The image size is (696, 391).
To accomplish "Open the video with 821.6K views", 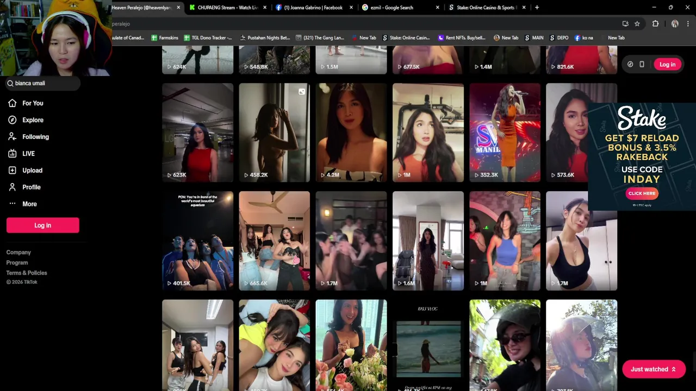I will [581, 60].
